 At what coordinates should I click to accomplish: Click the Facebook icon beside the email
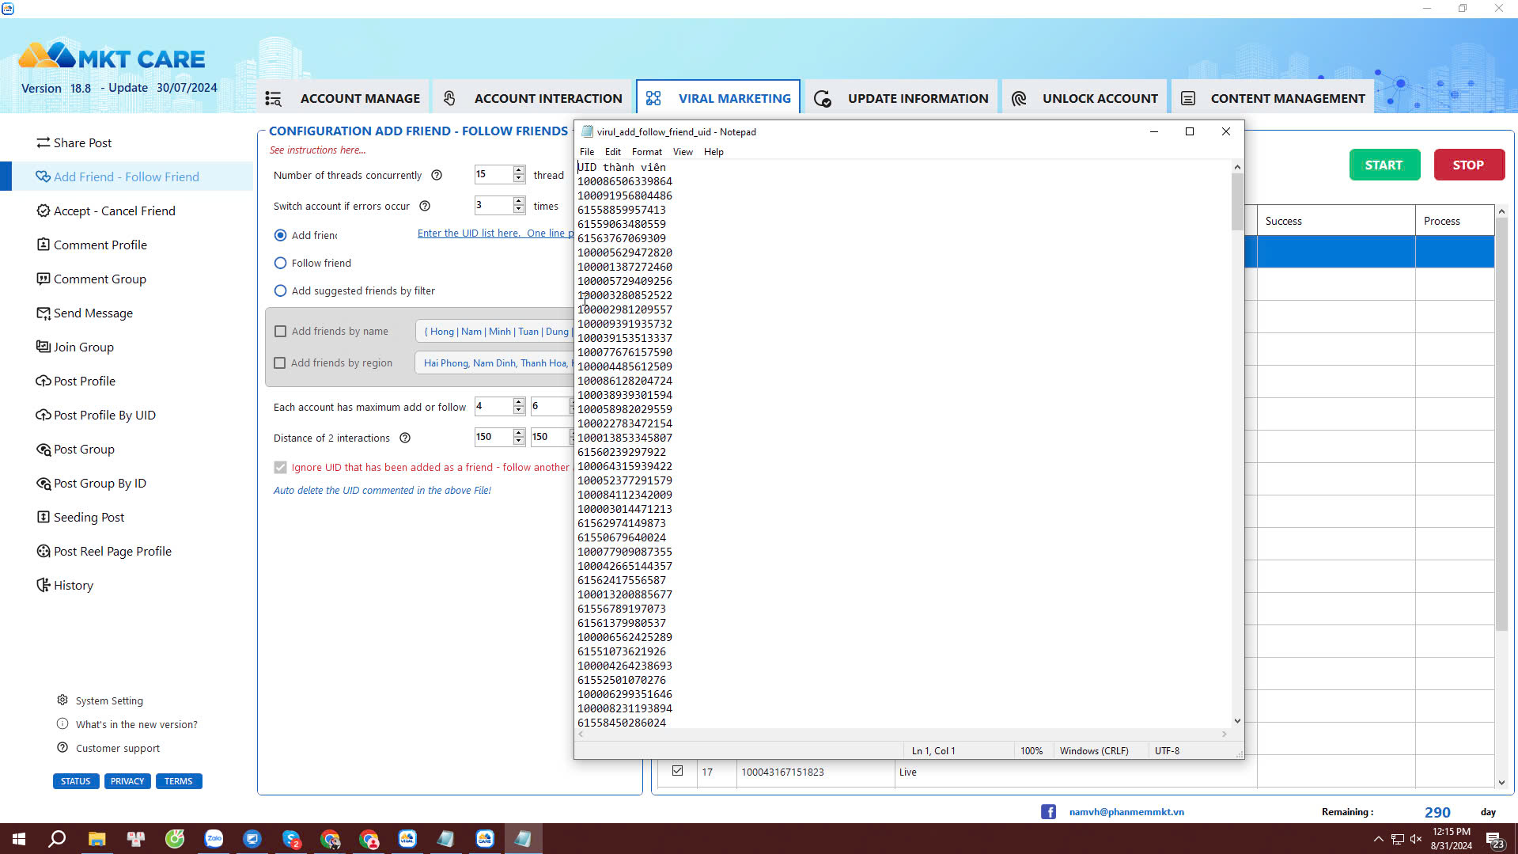tap(1048, 811)
